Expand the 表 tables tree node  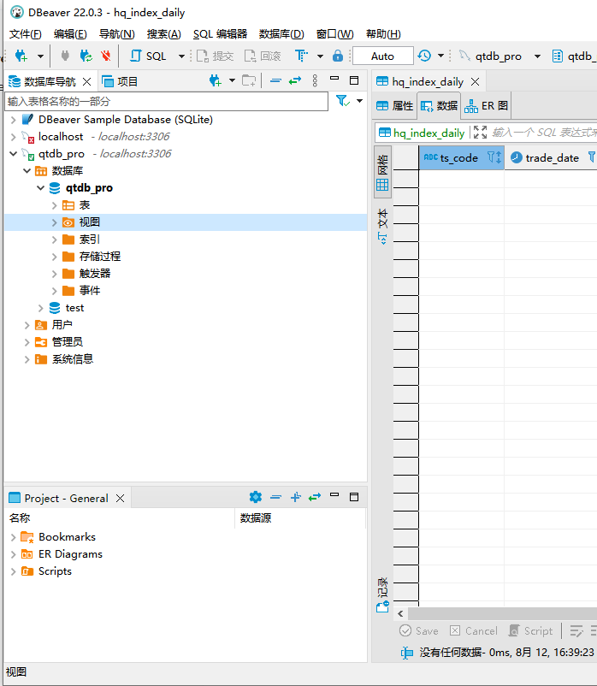pyautogui.click(x=55, y=205)
